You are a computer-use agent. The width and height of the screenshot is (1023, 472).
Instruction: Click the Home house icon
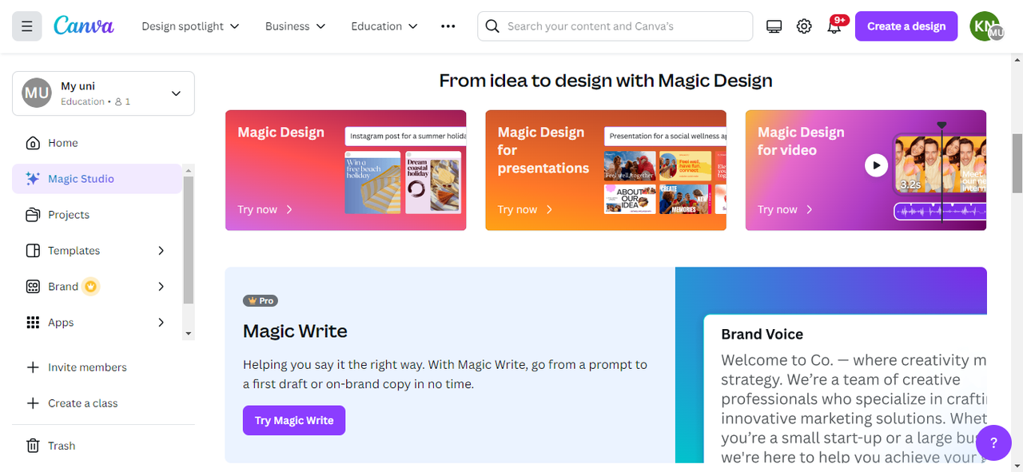[33, 143]
